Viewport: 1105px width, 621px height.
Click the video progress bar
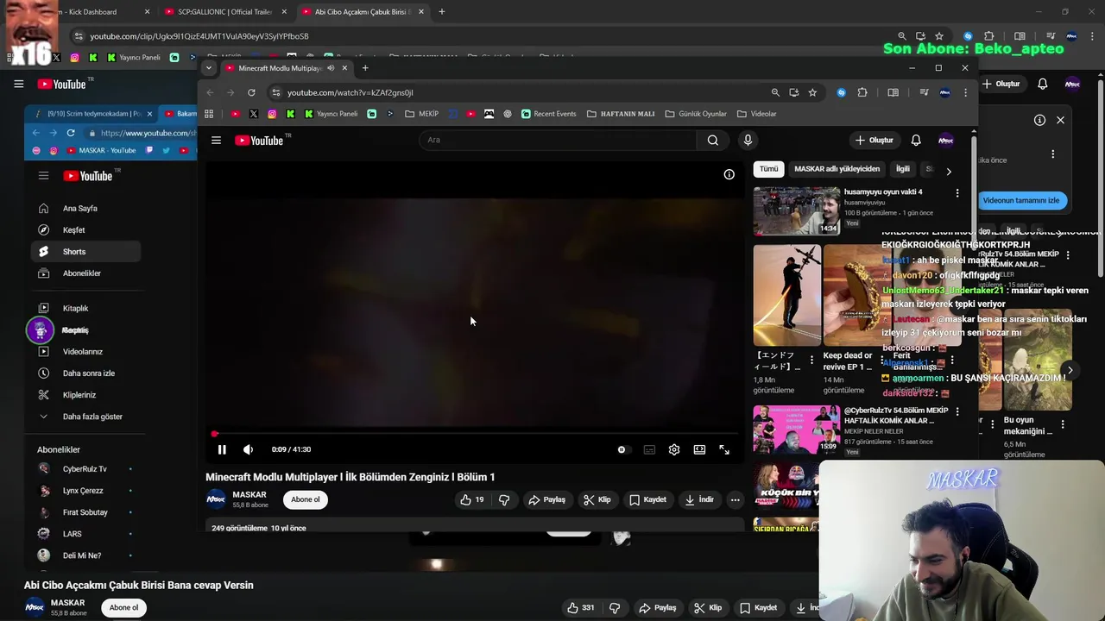476,434
